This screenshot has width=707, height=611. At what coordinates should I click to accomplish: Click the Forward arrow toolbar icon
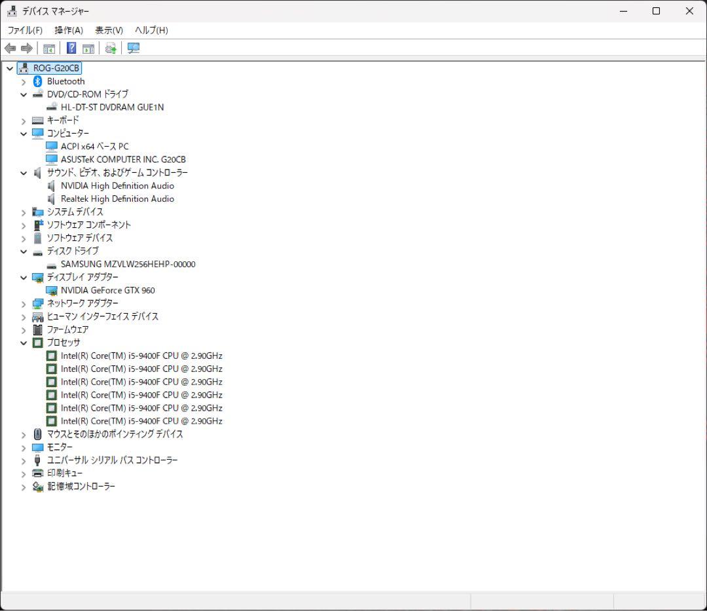click(27, 48)
